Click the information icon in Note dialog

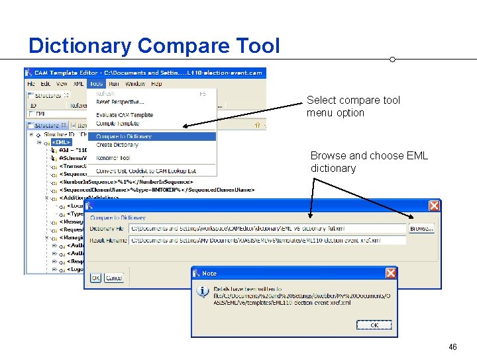click(203, 292)
